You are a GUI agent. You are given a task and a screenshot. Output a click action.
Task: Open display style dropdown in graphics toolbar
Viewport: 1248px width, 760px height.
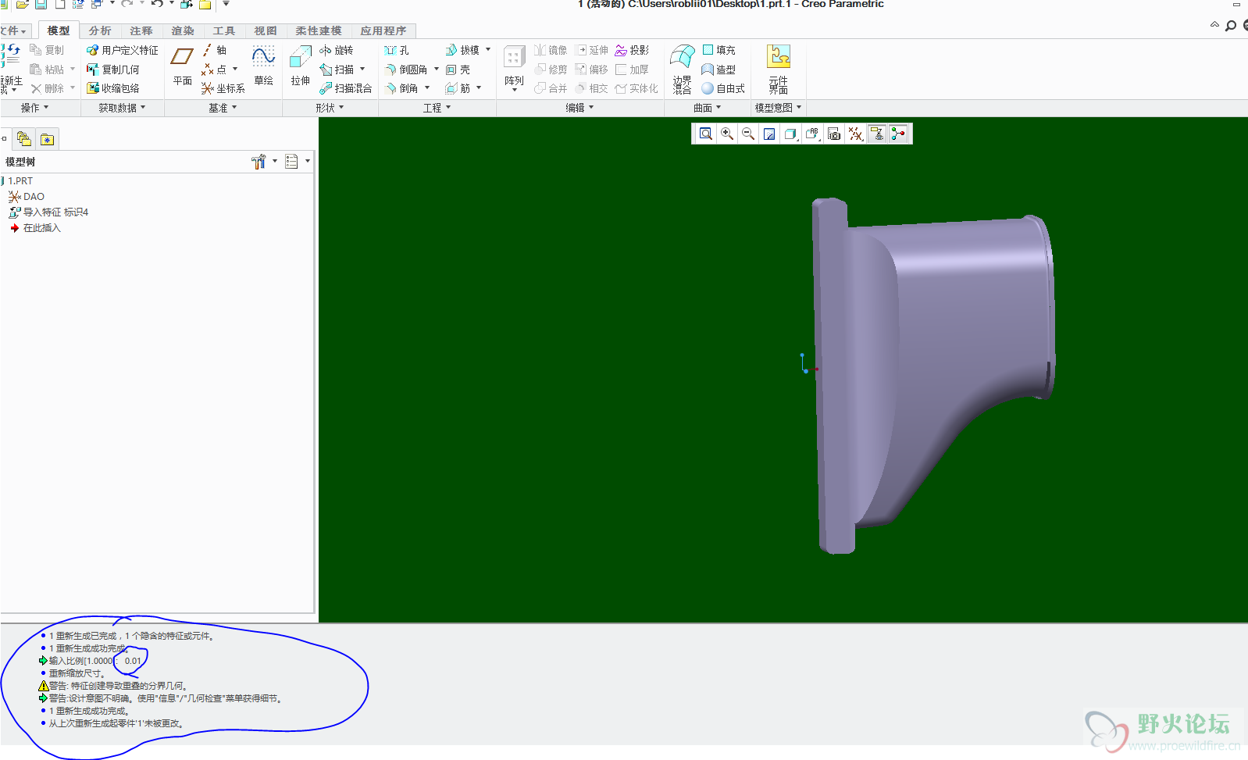(790, 134)
